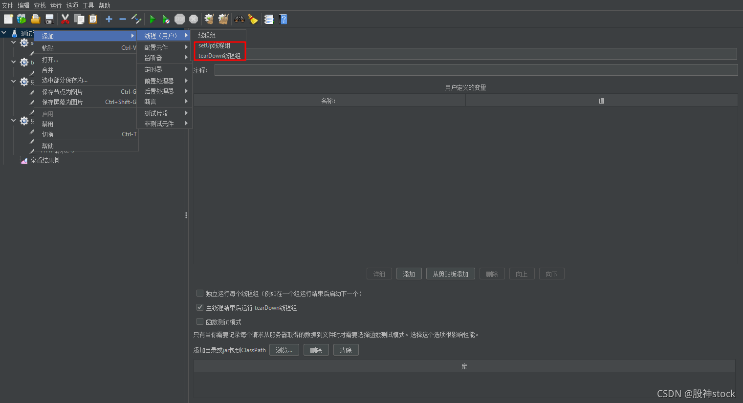The image size is (743, 403).
Task: Open the 非测试元件 submenu
Action: click(164, 124)
